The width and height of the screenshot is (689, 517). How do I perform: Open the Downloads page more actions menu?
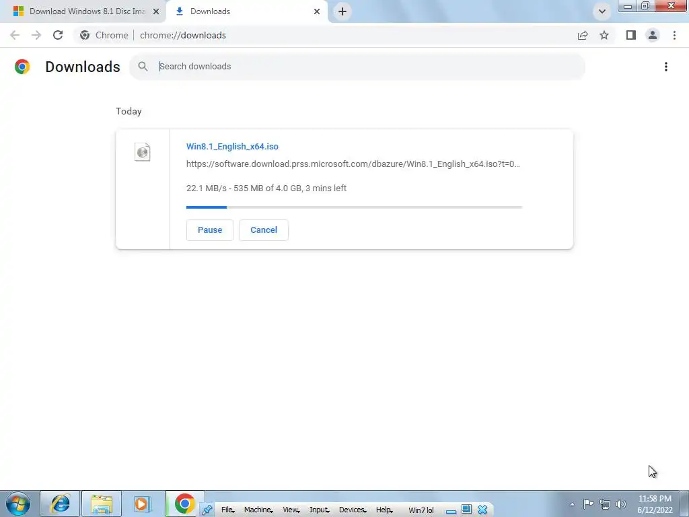pos(665,67)
